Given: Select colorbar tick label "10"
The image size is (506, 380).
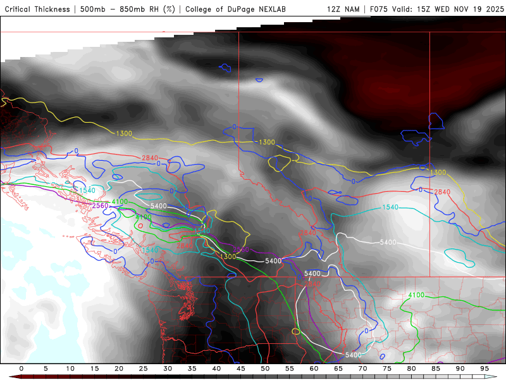Looking at the screenshot, I should 70,369.
